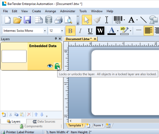159x134 pixels.
Task: Open the Administer menu
Action: 68,11
